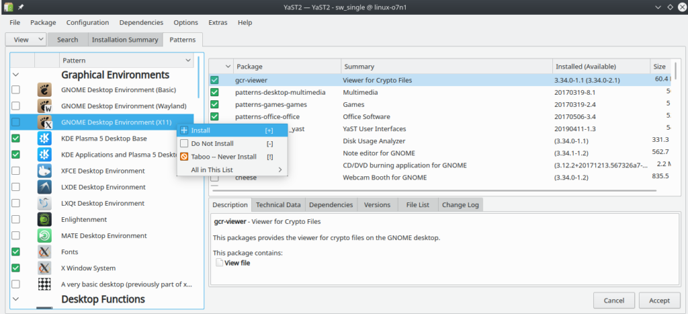Click the X Window System icon
The image size is (688, 314).
pos(44,268)
